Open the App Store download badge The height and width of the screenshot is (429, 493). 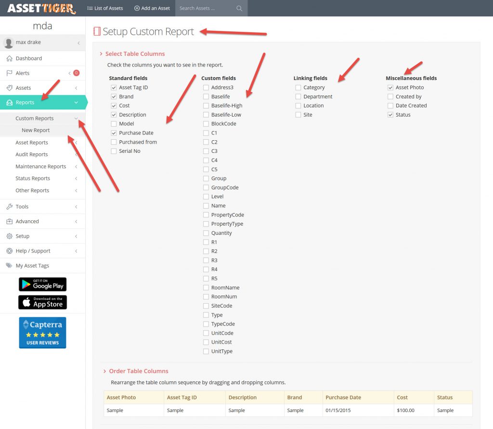(42, 302)
